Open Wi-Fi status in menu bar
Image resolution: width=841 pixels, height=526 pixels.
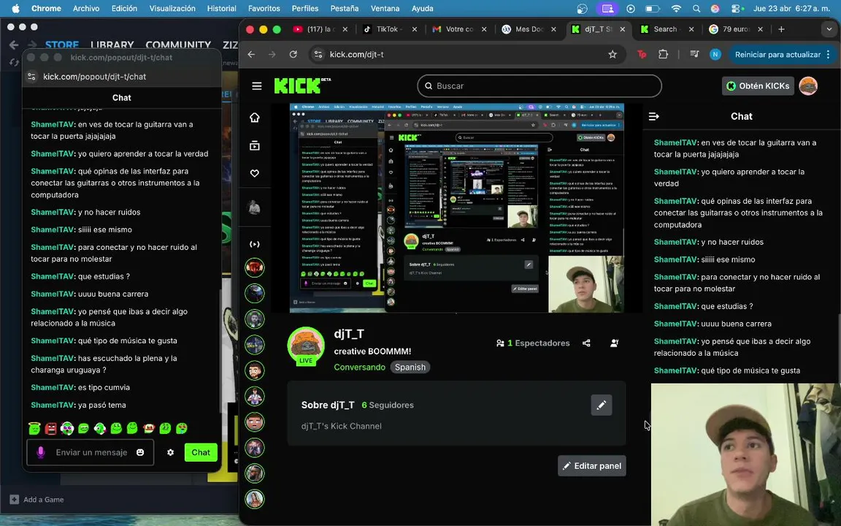(676, 9)
